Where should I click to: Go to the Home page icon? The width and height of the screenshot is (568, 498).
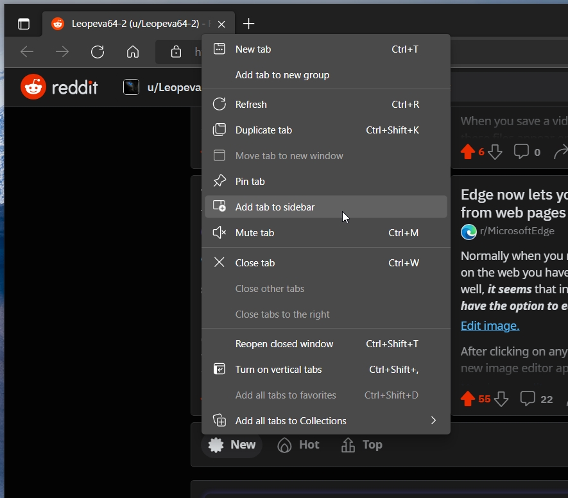(133, 52)
